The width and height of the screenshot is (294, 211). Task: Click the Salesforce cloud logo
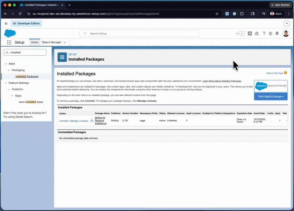click(10, 33)
